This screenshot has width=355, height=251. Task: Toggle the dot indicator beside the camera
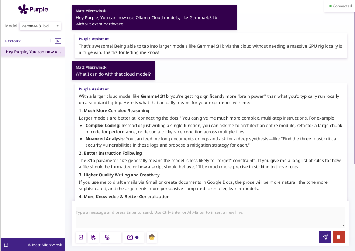(137, 237)
